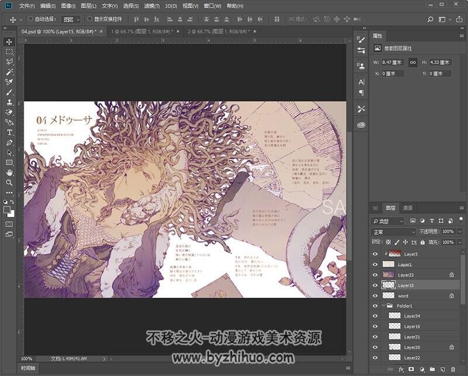The image size is (468, 376).
Task: Toggle width-height link icon in Properties
Action: coord(413,62)
